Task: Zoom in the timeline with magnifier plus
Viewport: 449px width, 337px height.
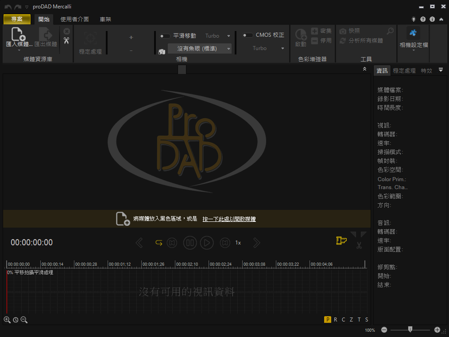Action: tap(7, 320)
